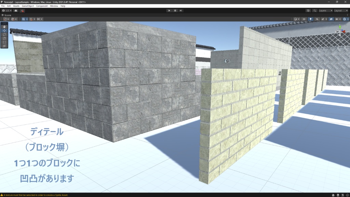This screenshot has width=350, height=197.
Task: Open the Assets menu
Action: (x=16, y=6)
